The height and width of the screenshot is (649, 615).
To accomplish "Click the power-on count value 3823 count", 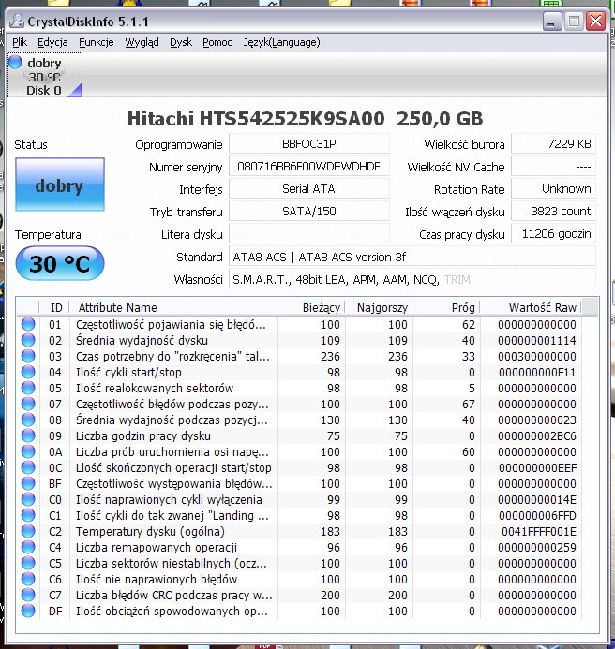I will click(x=554, y=212).
